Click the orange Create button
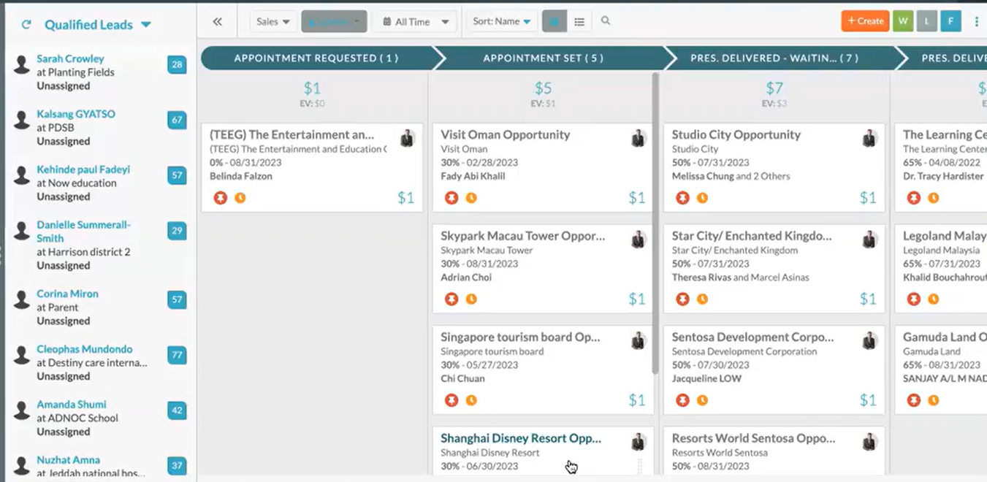The height and width of the screenshot is (482, 987). pos(865,21)
